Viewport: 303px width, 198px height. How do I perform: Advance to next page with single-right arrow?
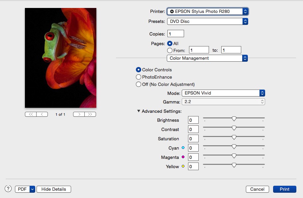coord(79,114)
